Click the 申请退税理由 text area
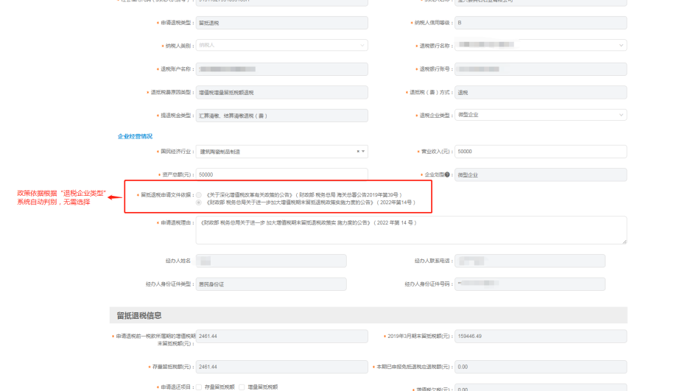Image resolution: width=674 pixels, height=391 pixels. [x=411, y=230]
